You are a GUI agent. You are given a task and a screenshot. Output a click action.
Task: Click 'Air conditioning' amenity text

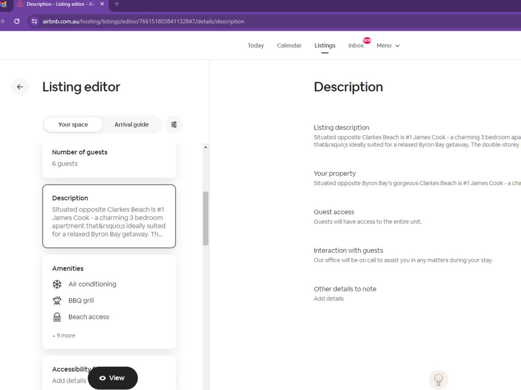coord(92,284)
